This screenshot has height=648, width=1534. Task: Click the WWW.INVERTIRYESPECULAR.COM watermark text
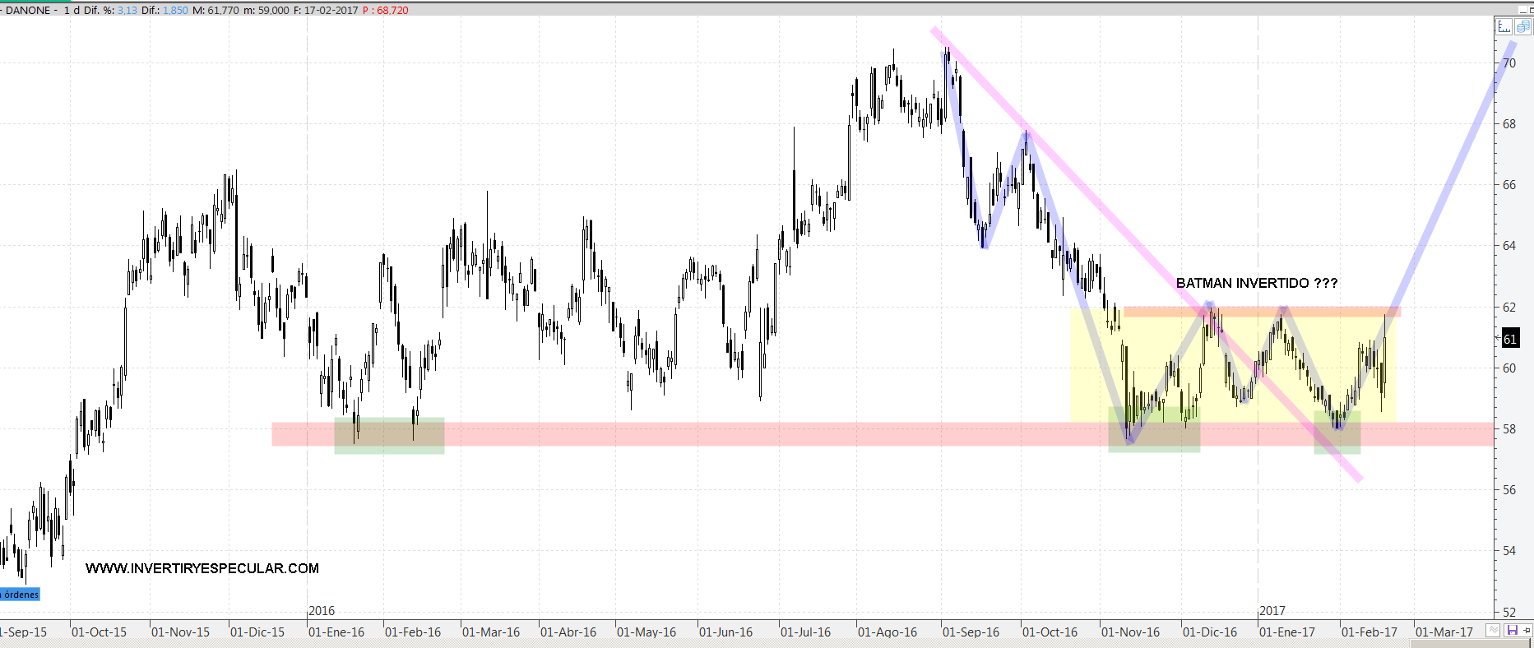pos(202,568)
